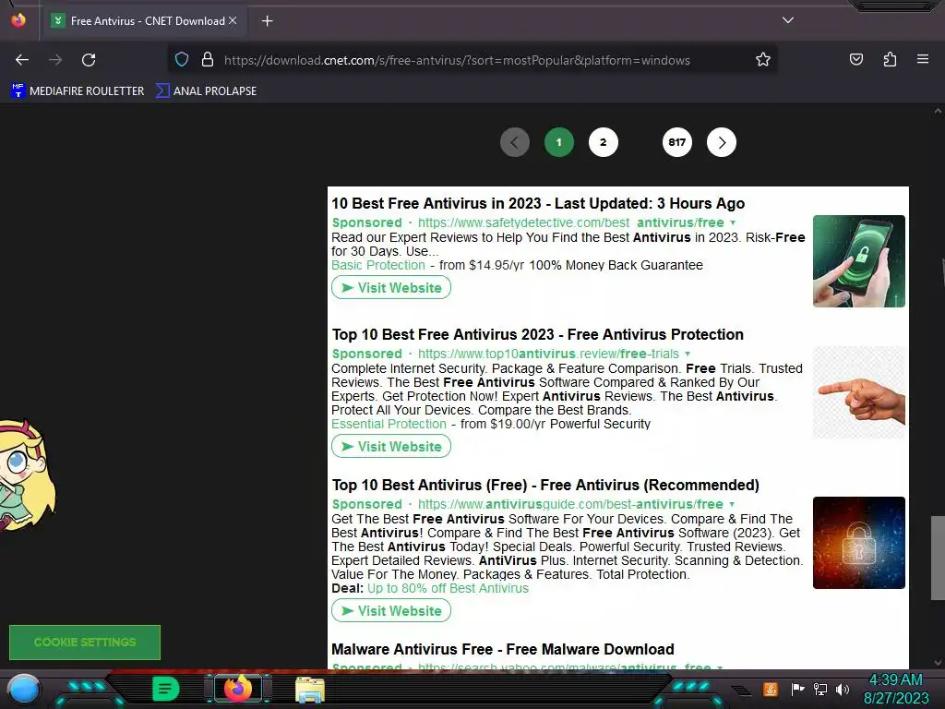
Task: Open the tracking protection shield icon
Action: point(182,59)
